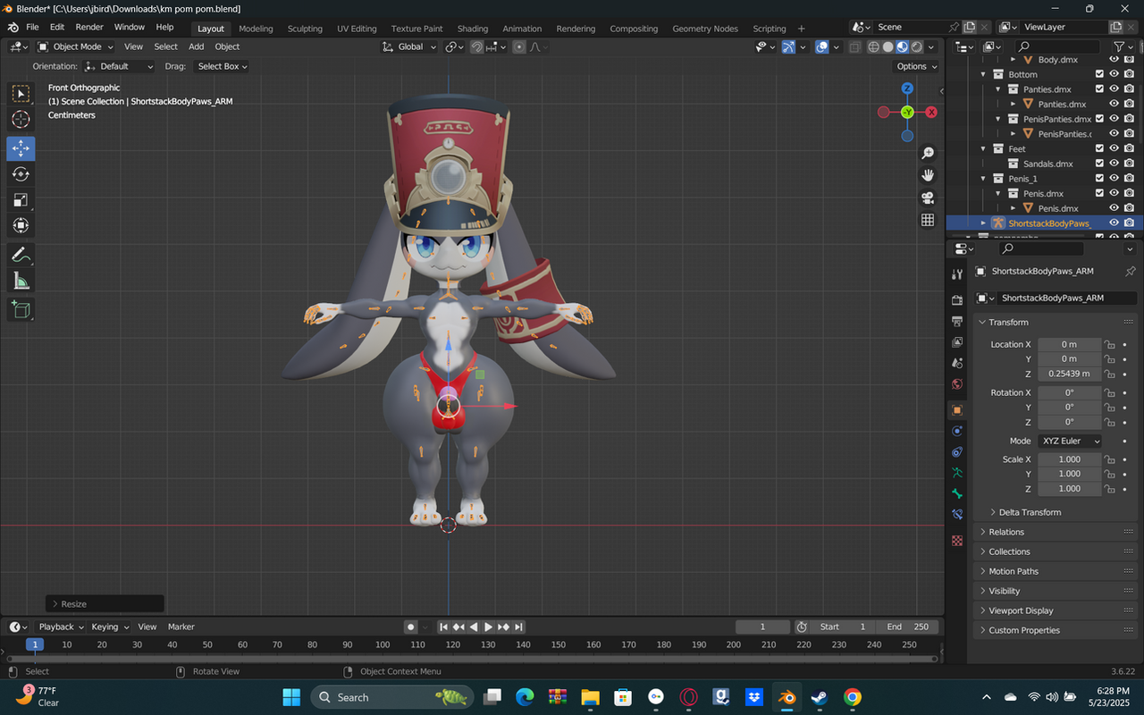Open the viewport Options dropdown
Image resolution: width=1144 pixels, height=715 pixels.
(x=917, y=66)
